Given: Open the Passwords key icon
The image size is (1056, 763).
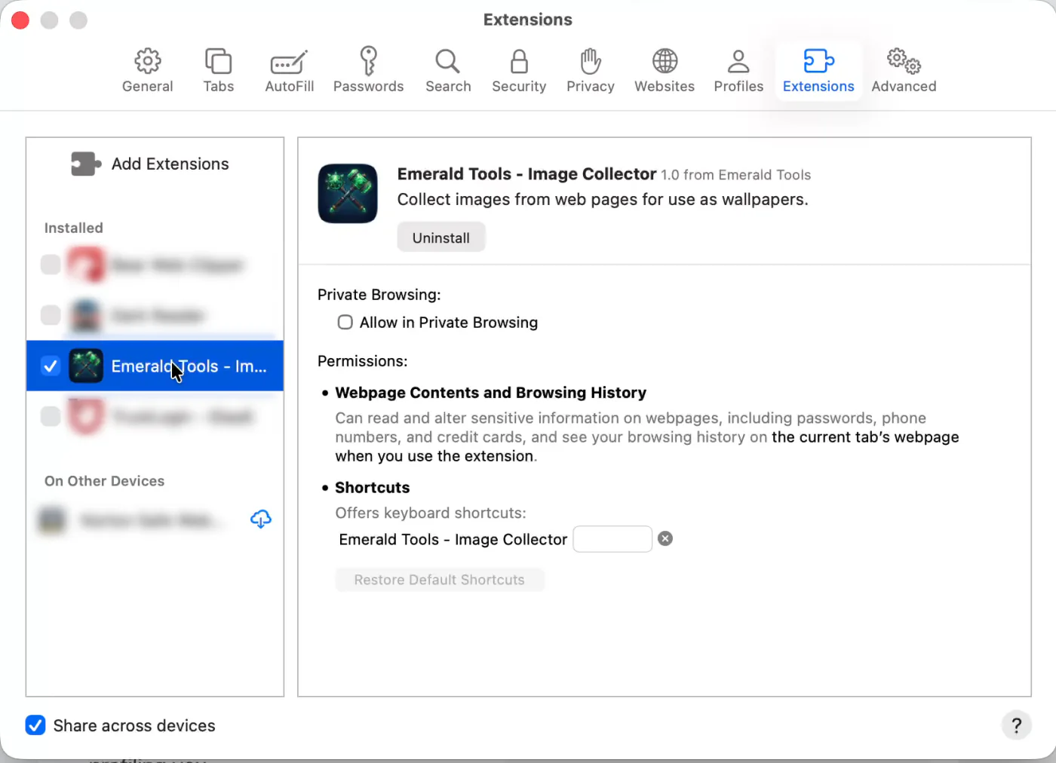Looking at the screenshot, I should point(368,61).
